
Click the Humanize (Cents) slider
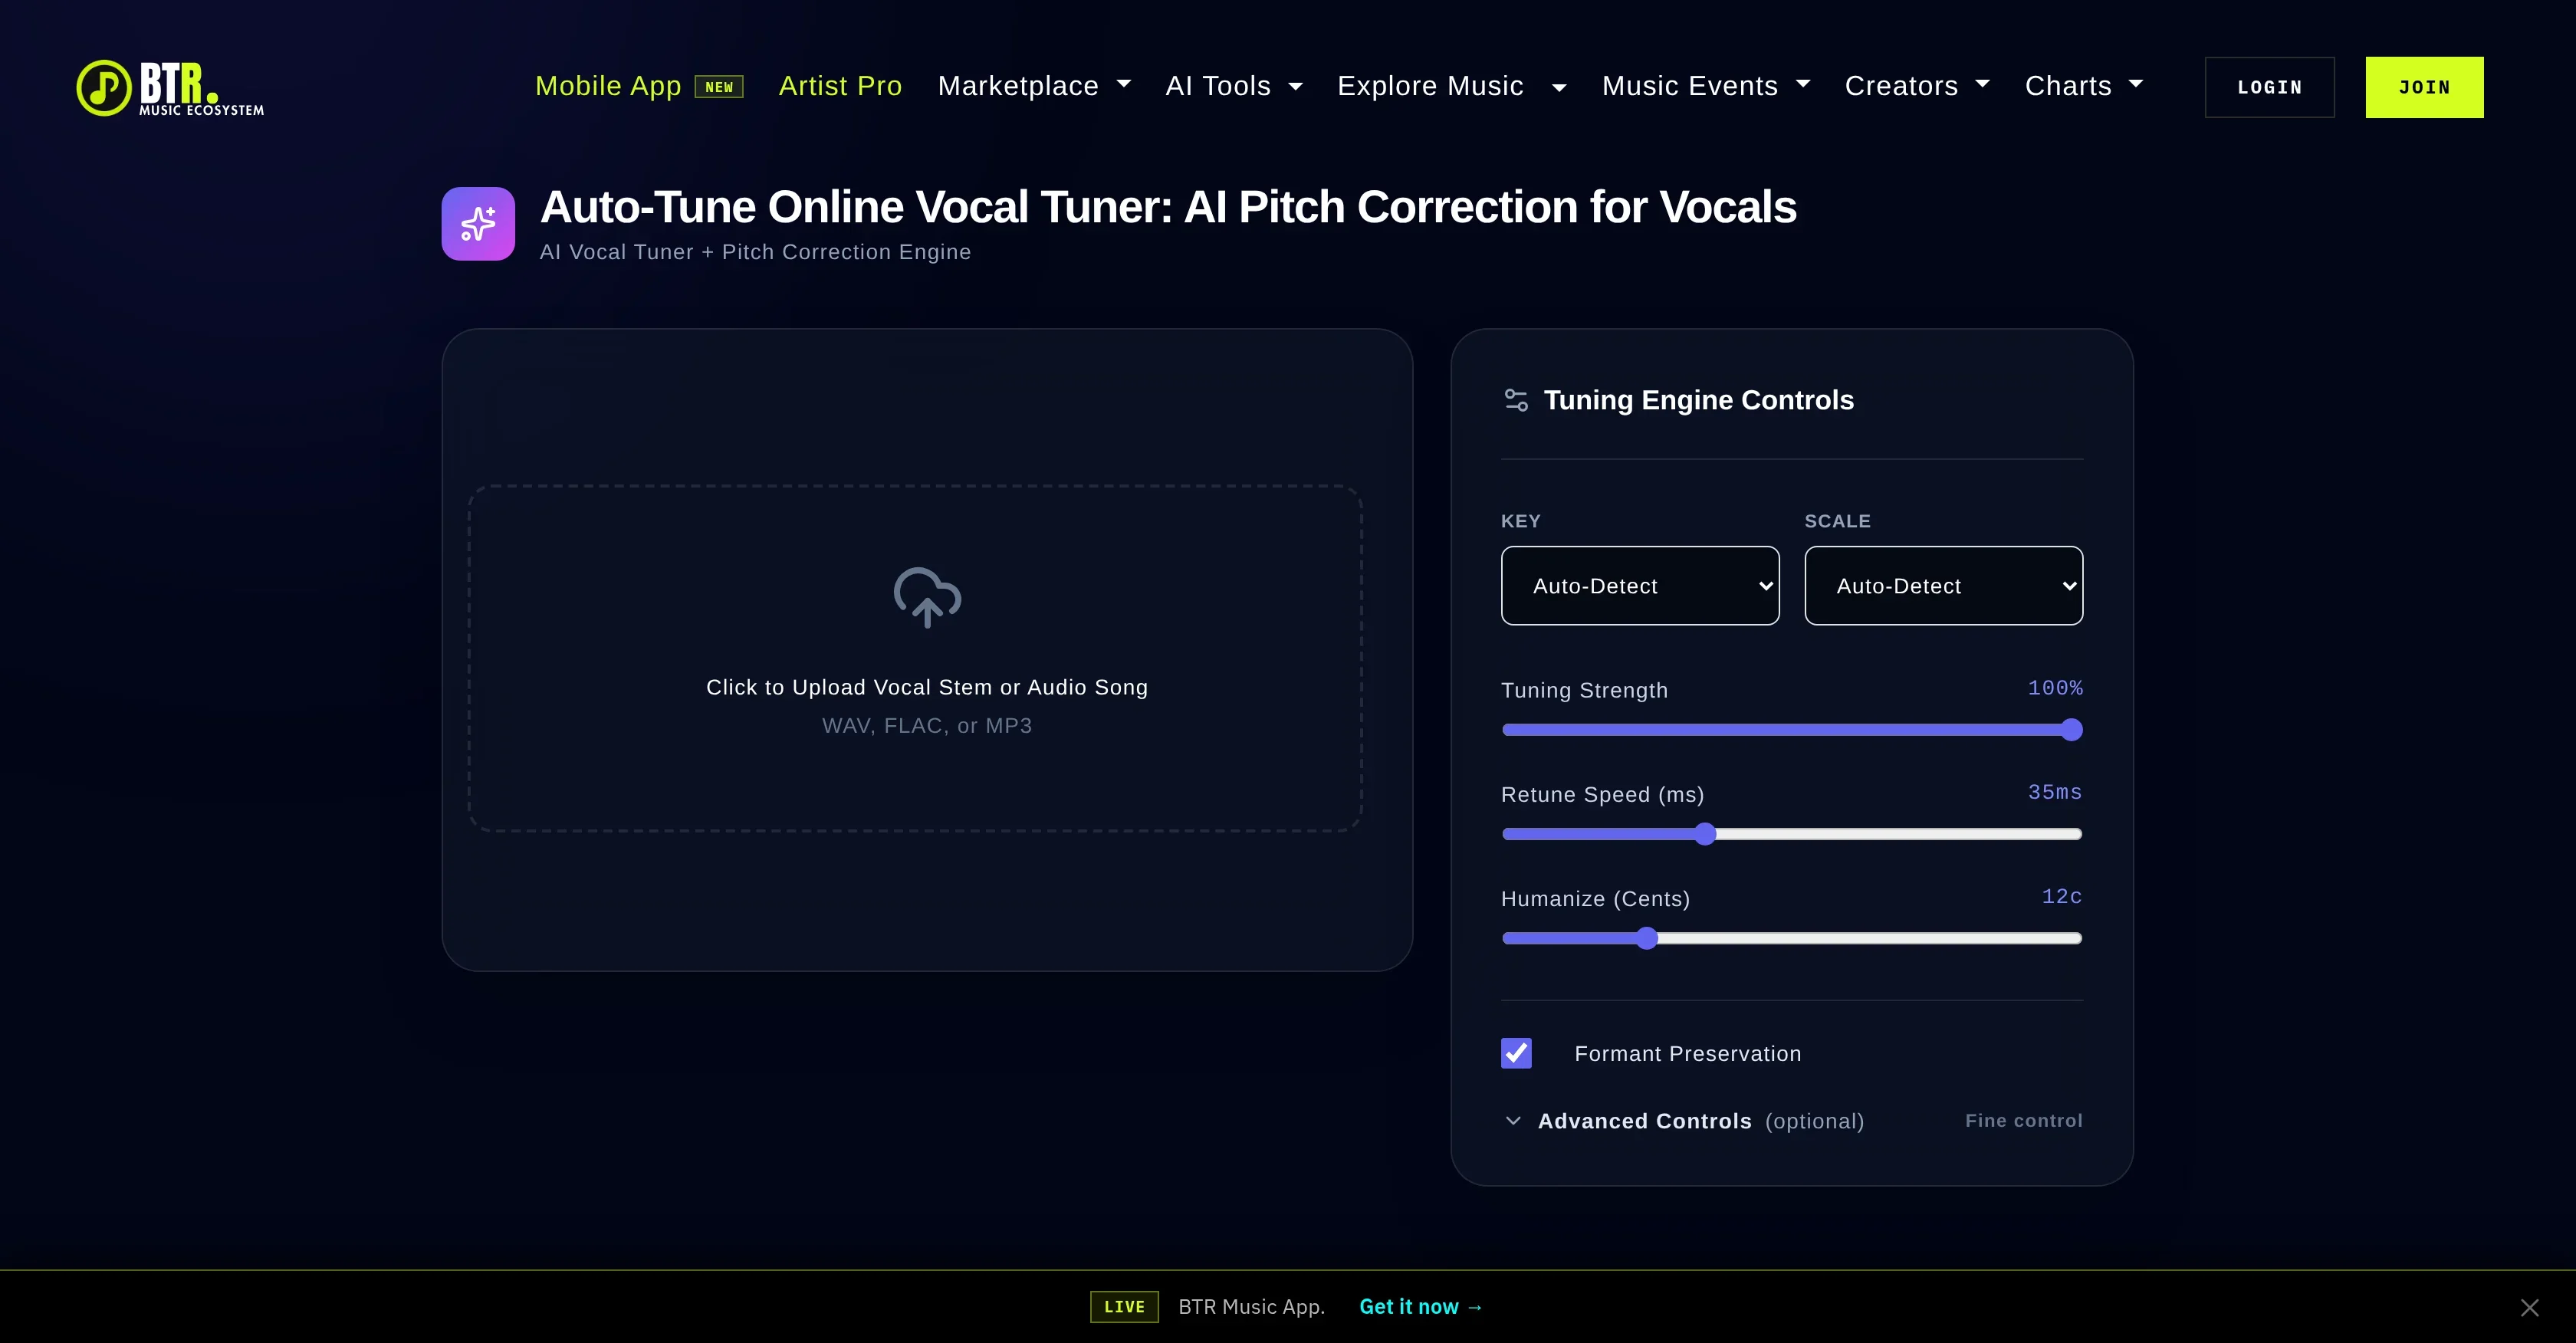pyautogui.click(x=1792, y=938)
